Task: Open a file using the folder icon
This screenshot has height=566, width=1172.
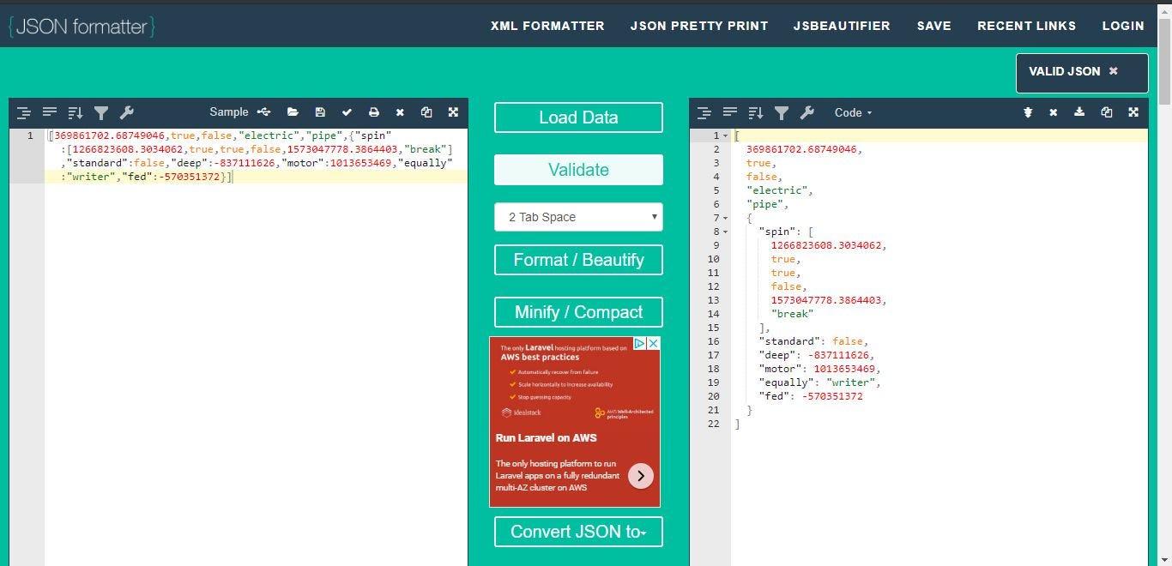Action: click(293, 111)
